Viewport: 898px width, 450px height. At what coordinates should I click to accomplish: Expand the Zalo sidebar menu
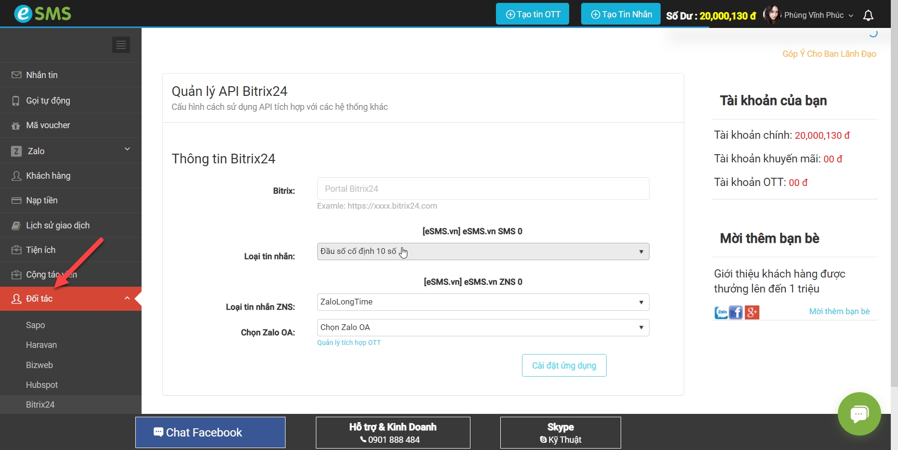[71, 151]
